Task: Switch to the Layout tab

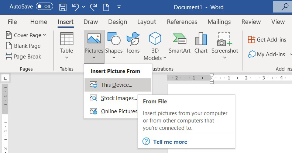Action: [147, 22]
